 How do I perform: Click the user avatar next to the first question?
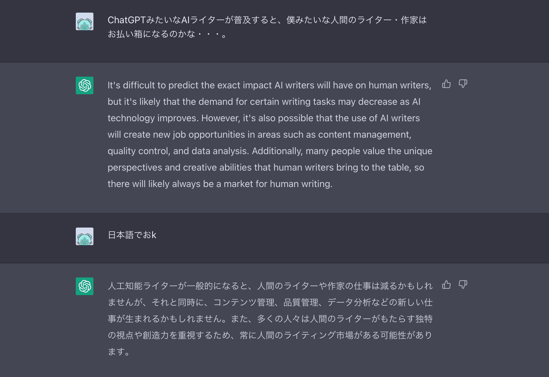coord(84,21)
